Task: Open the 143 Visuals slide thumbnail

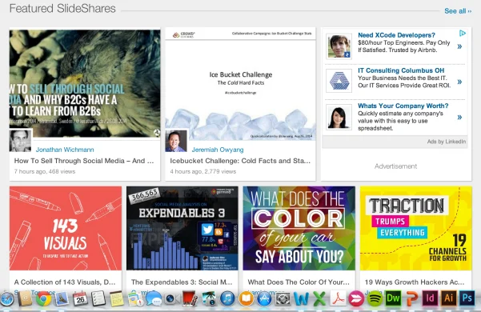Action: (66, 228)
